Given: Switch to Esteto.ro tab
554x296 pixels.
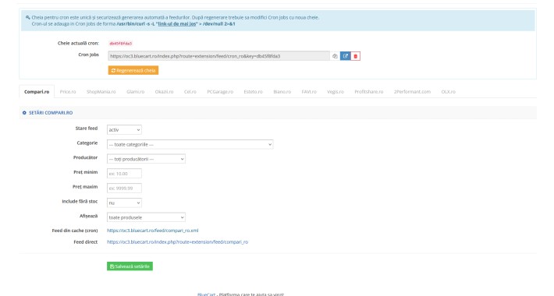Looking at the screenshot, I should [254, 92].
